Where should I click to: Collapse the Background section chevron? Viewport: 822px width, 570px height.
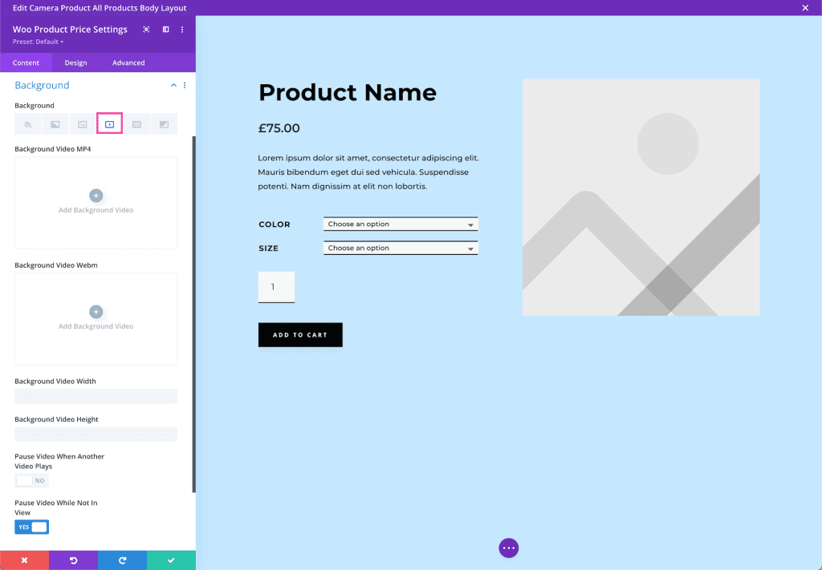[173, 85]
